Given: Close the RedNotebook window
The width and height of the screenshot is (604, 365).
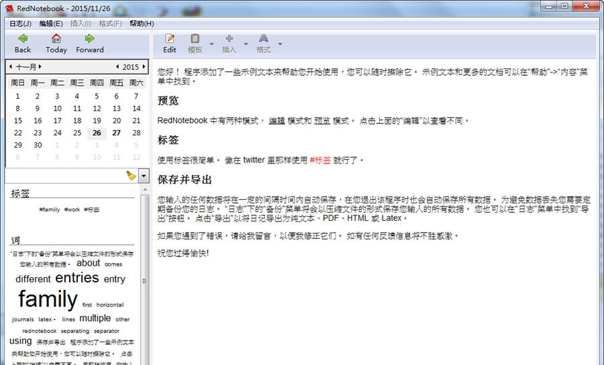Looking at the screenshot, I should 587,6.
